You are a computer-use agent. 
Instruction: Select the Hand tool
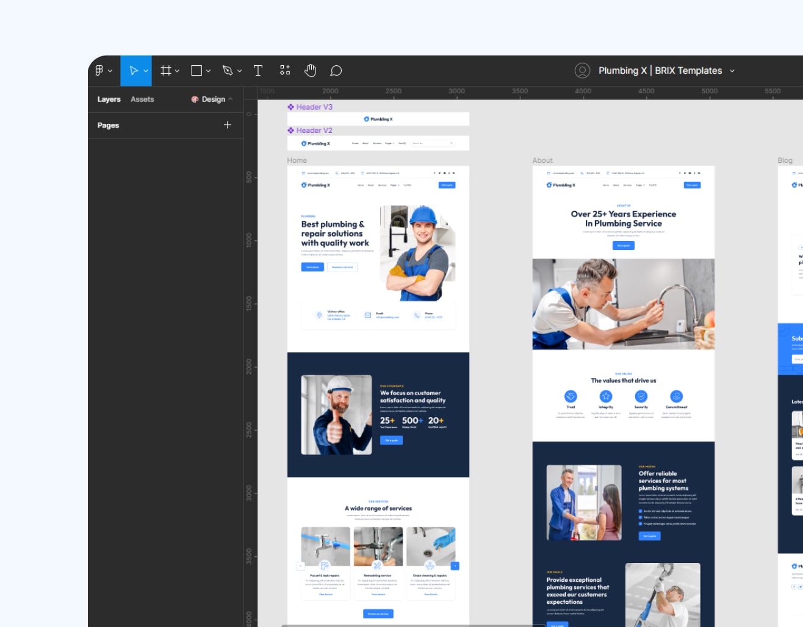coord(310,70)
